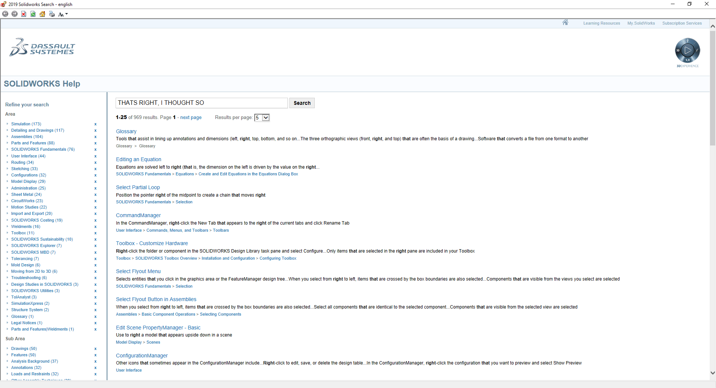The height and width of the screenshot is (388, 716).
Task: Filter results by SOLIDWORKS Fundamentals (76)
Action: (43, 149)
